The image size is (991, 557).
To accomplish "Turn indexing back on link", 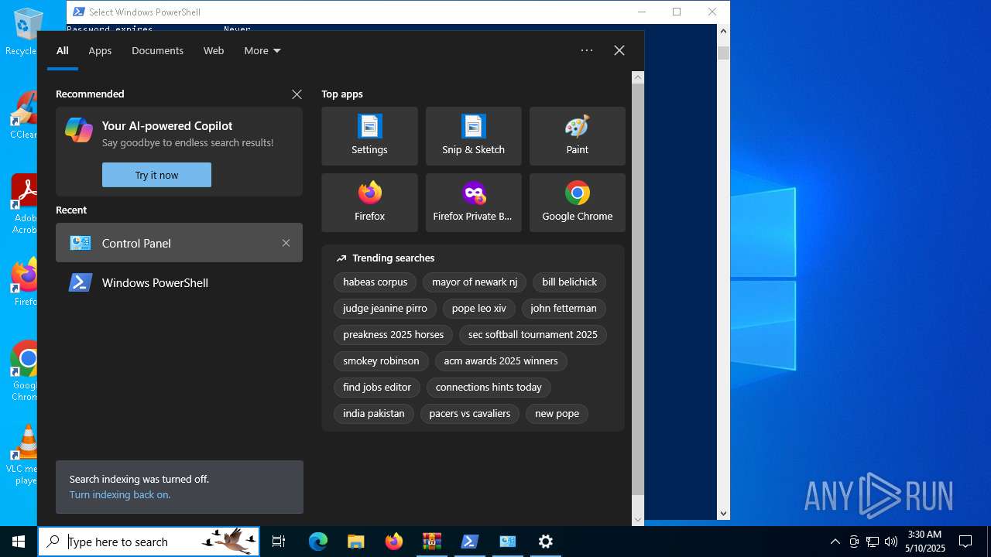I will tap(120, 494).
